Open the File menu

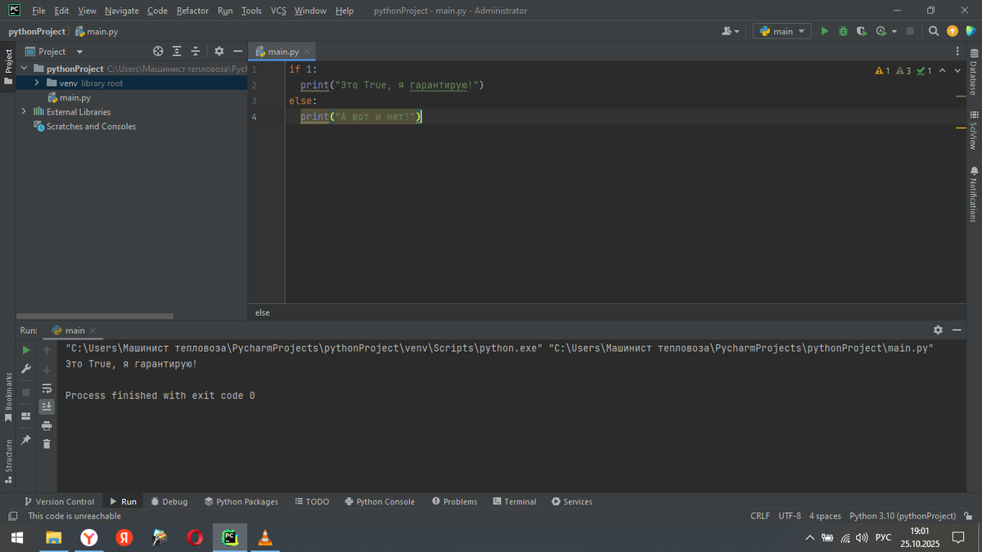tap(38, 11)
